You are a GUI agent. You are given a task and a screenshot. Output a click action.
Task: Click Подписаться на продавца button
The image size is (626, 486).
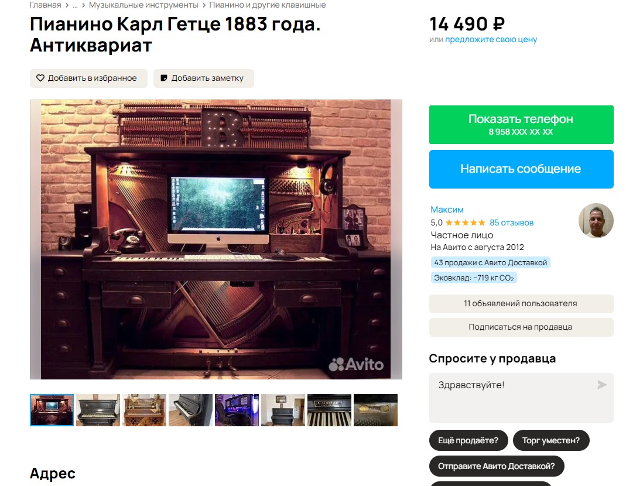click(521, 327)
